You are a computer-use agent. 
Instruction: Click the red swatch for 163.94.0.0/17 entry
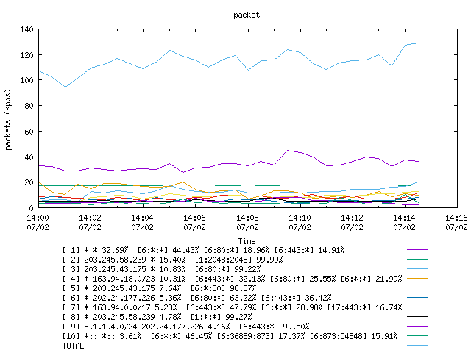point(417,307)
